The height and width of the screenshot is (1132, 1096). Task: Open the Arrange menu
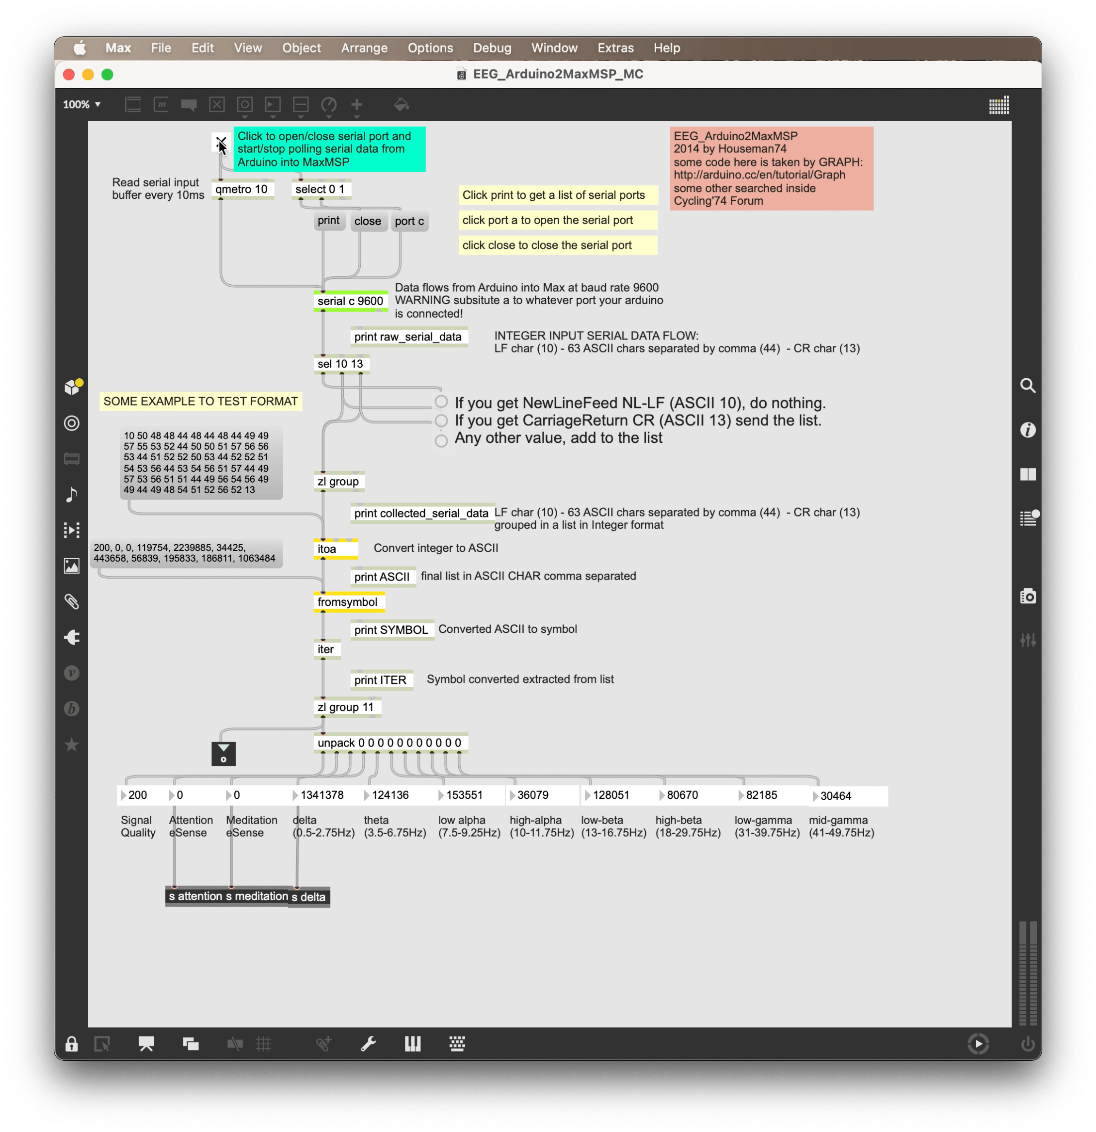click(364, 48)
